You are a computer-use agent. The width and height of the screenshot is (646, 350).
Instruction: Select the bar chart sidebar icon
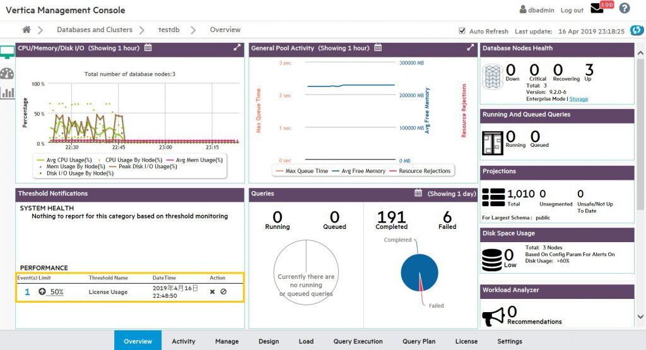coord(8,93)
